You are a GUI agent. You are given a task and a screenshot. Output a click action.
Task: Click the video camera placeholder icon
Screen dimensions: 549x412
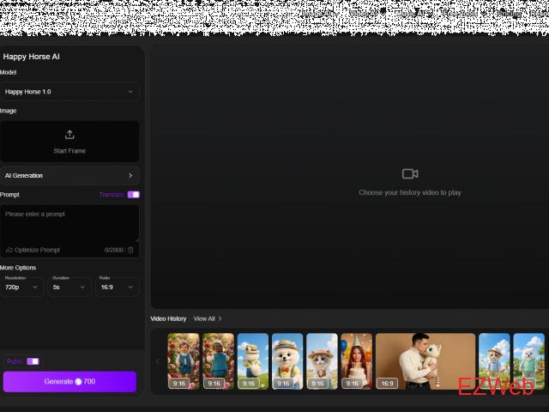409,173
